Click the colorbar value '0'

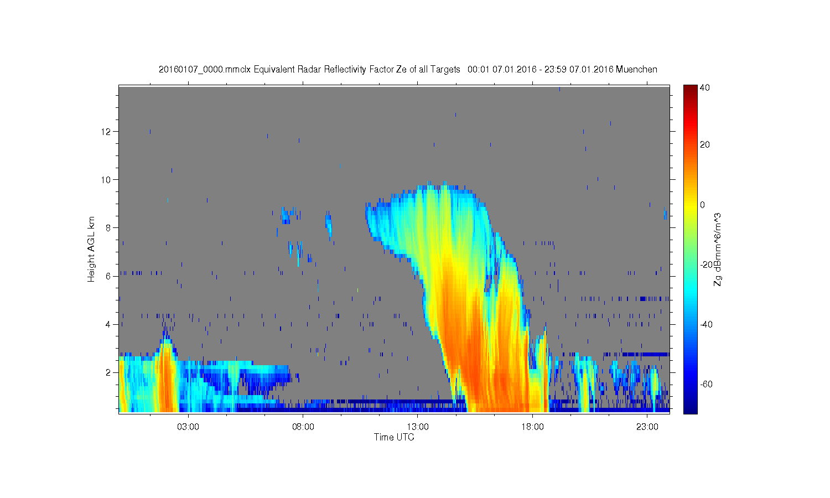pos(703,205)
